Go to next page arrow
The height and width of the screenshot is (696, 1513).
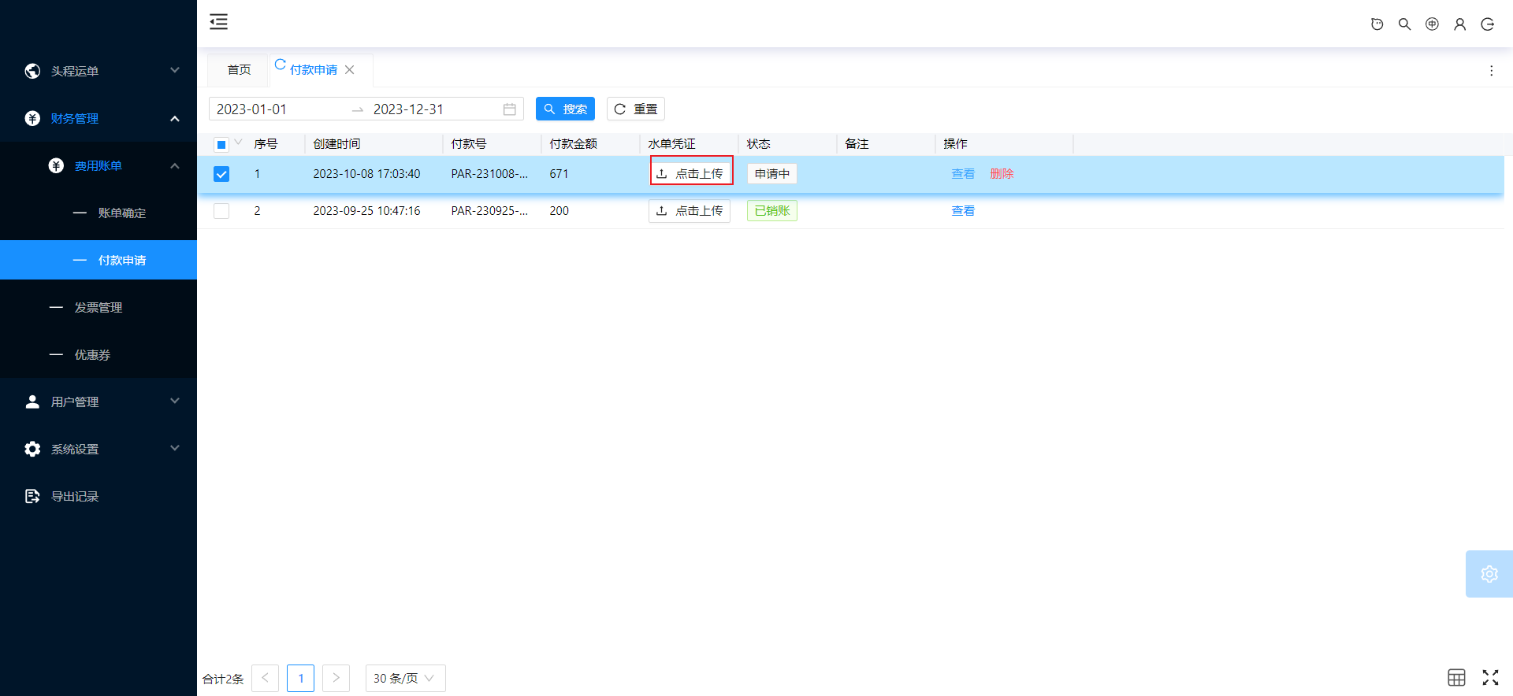336,678
